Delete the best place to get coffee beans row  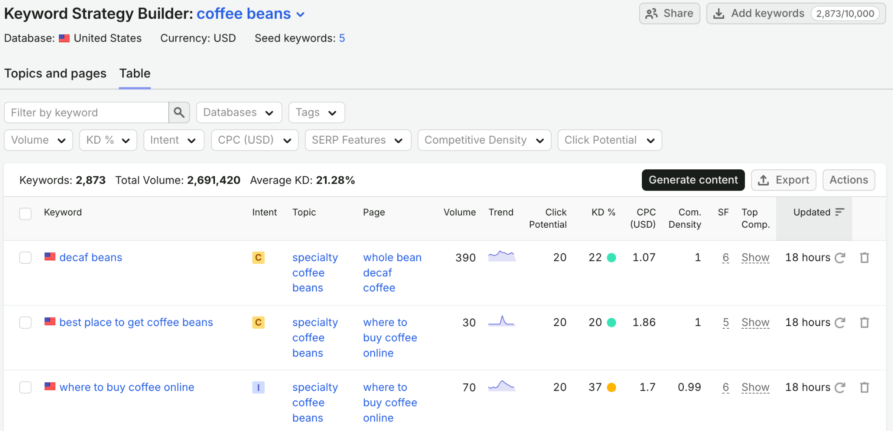click(x=864, y=323)
